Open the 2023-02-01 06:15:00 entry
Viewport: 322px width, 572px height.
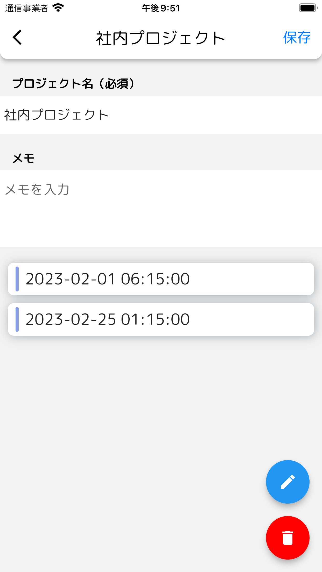(x=161, y=279)
